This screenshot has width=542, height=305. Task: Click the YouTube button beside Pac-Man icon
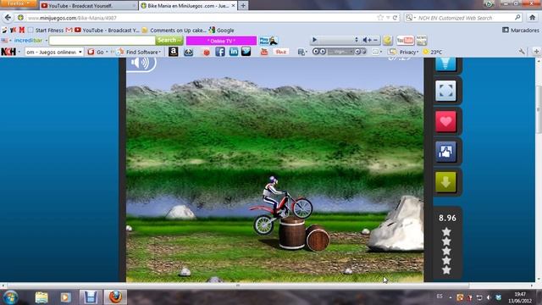tap(405, 41)
